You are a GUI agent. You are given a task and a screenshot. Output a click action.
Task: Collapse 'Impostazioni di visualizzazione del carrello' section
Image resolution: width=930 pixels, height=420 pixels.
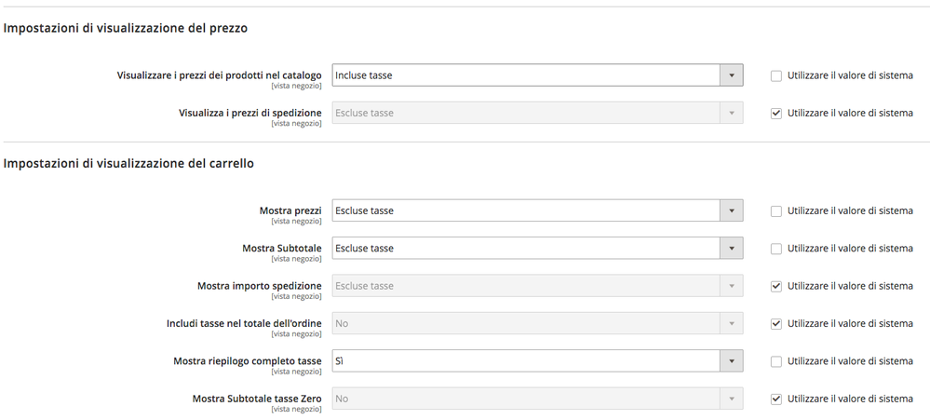tap(129, 163)
